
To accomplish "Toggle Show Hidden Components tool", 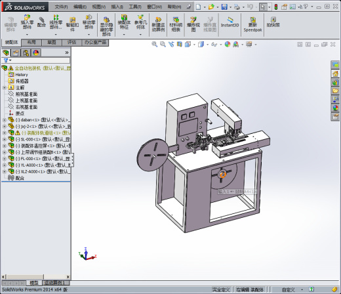I will (106, 26).
